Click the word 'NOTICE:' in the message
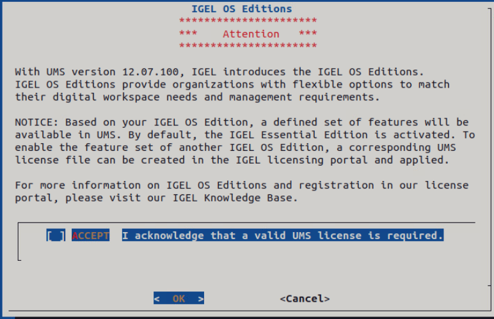Image resolution: width=494 pixels, height=319 pixels. tap(34, 122)
